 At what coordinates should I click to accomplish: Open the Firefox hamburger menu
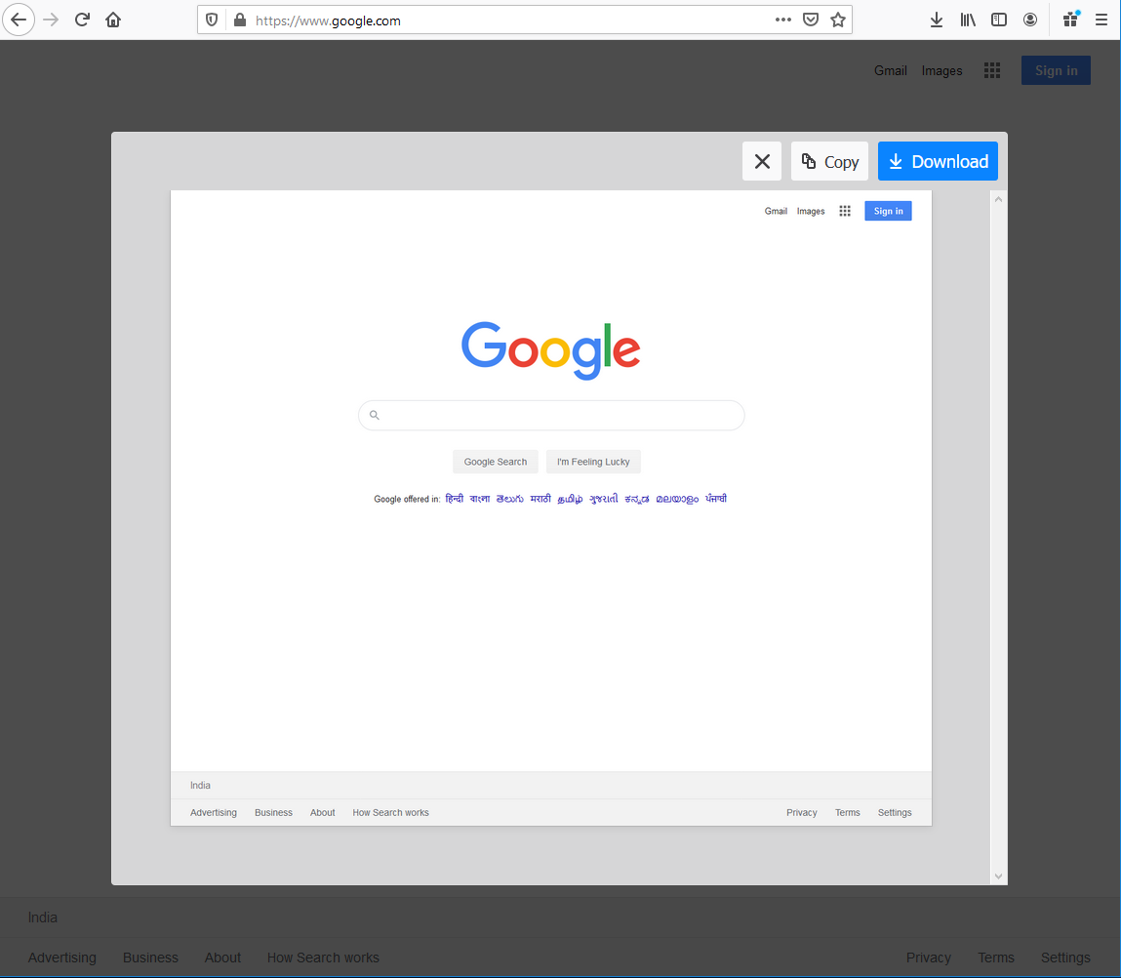(x=1101, y=20)
